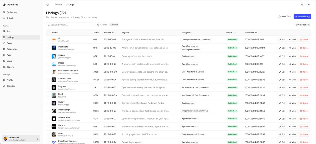Screen dimensions: 316x144
Task: Click the OpenHuman logo icon
Action: click(x=54, y=119)
